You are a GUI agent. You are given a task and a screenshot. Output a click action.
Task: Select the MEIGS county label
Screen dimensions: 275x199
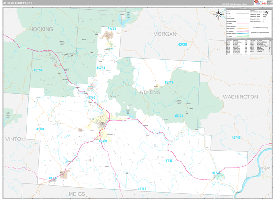[x=77, y=194]
